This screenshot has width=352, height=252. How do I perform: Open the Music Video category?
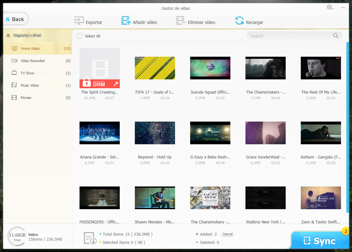38,85
